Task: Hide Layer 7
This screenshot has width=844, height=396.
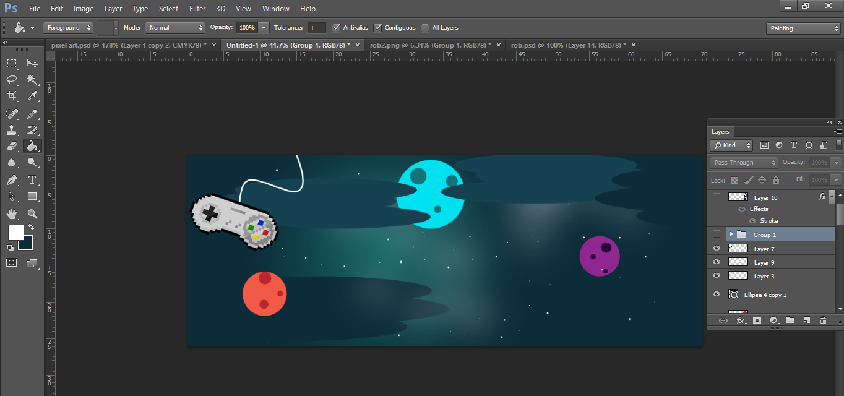Action: tap(717, 248)
